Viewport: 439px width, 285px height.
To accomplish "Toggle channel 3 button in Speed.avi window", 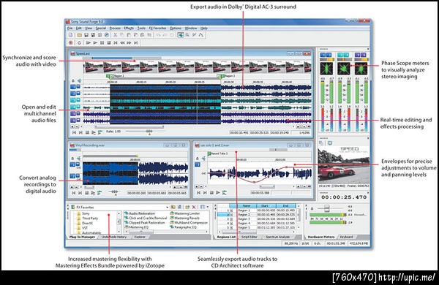I will (x=72, y=100).
